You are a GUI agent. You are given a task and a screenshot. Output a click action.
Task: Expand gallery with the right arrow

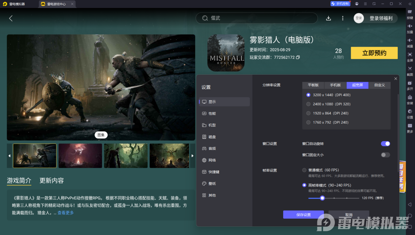(x=192, y=156)
